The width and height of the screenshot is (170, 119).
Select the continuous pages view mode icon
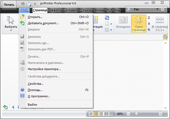pos(101,114)
